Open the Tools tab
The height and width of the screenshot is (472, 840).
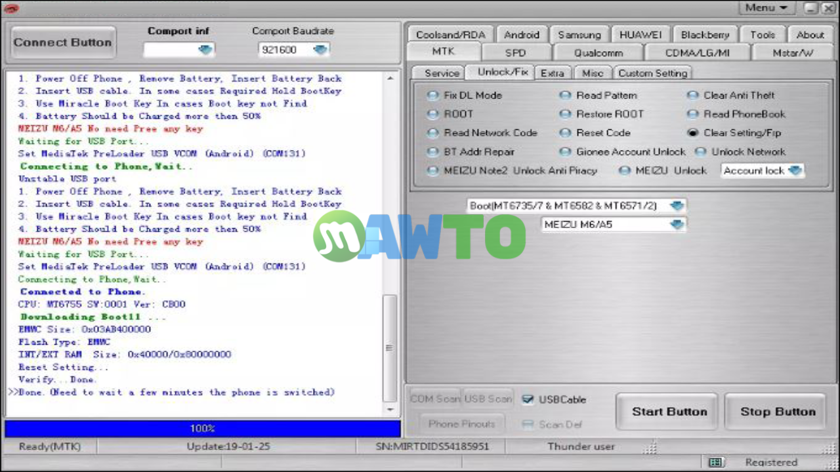click(763, 35)
